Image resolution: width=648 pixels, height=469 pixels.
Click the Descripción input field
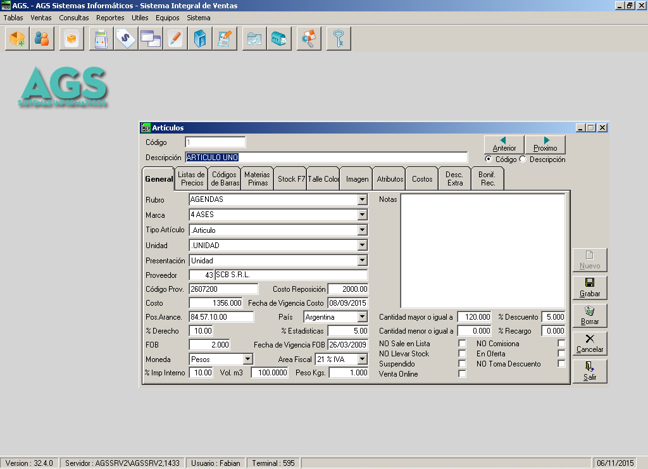tap(327, 158)
